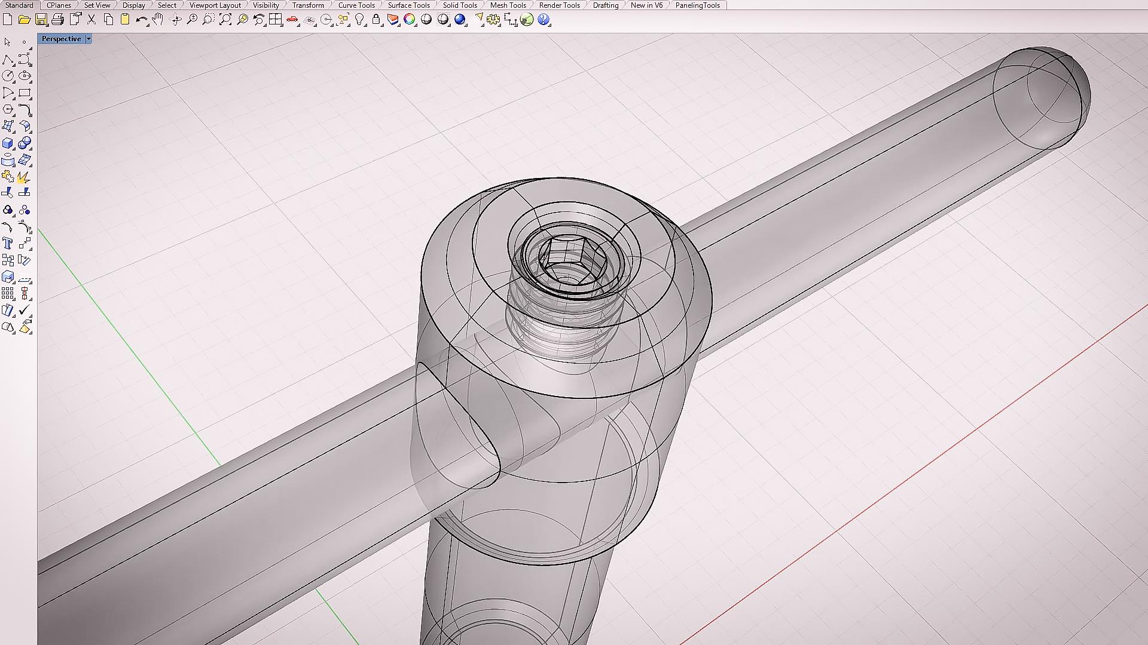Image resolution: width=1148 pixels, height=645 pixels.
Task: Click the Help question mark icon
Action: coord(544,20)
